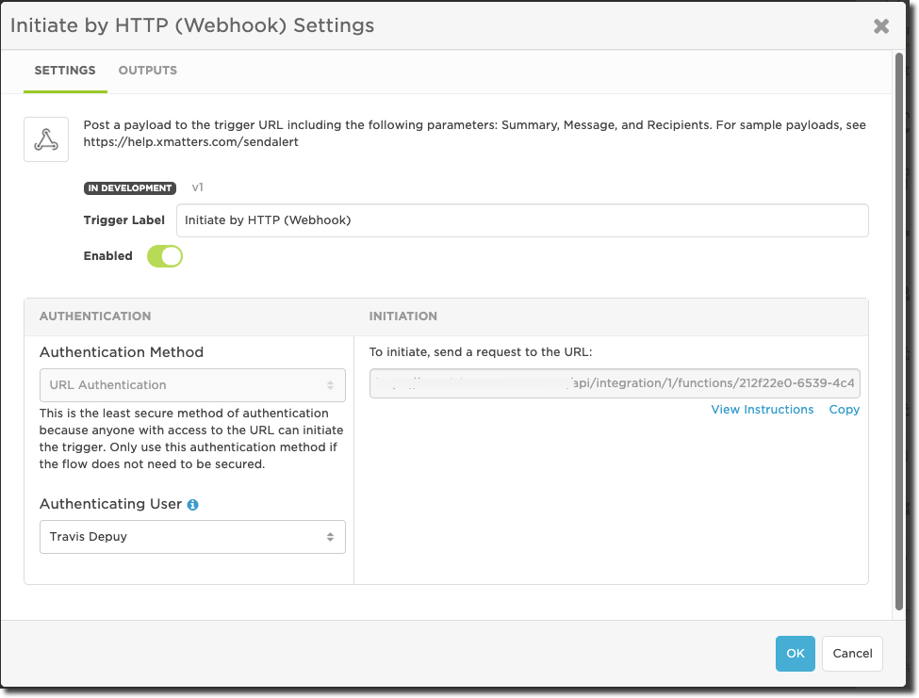Close the Webhook Settings dialog
Screen dimensions: 919x698
(x=881, y=26)
